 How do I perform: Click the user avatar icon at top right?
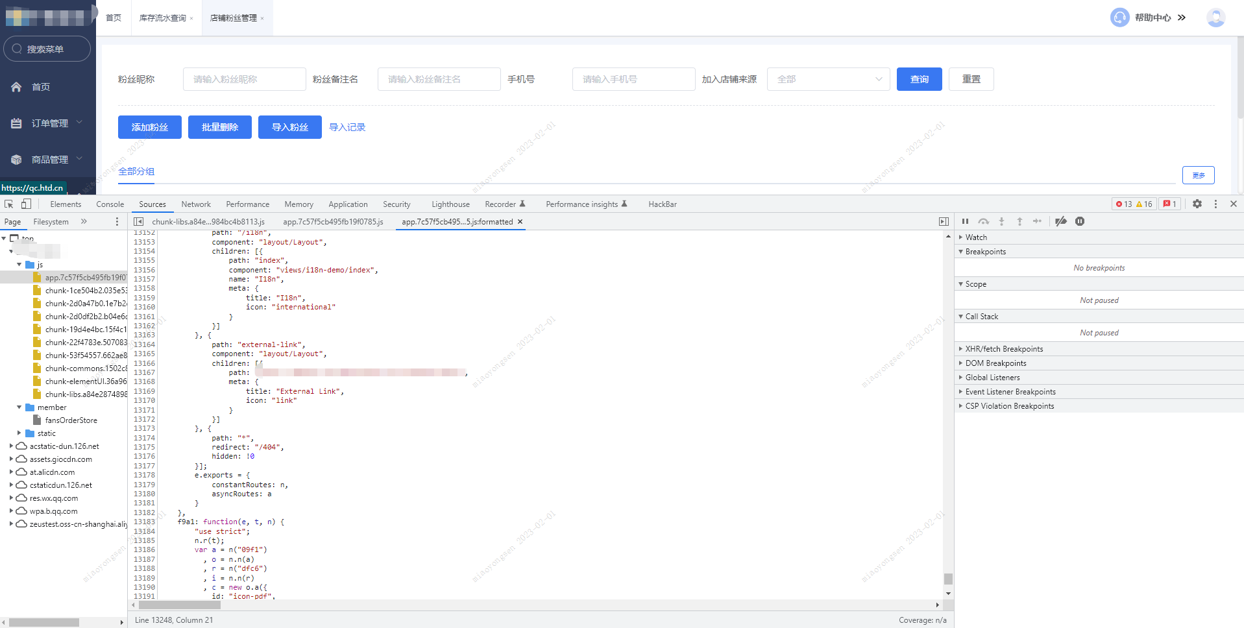[x=1216, y=18]
